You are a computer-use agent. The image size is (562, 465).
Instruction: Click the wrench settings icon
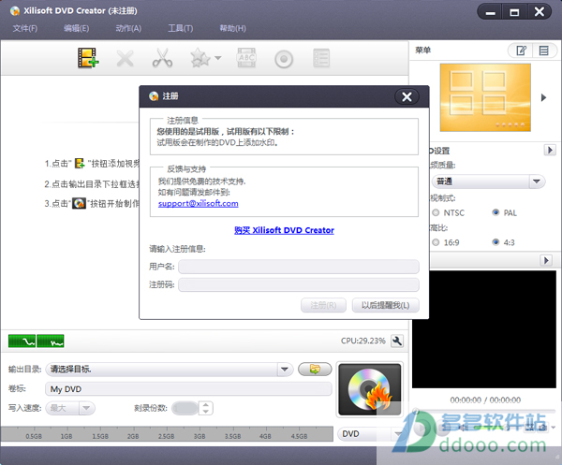(397, 341)
